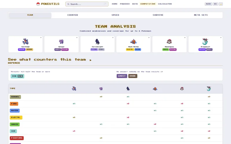Click the GHOST type badge on Gengar's card
Viewport: 231px width, 144px height.
pyautogui.click(x=57, y=50)
